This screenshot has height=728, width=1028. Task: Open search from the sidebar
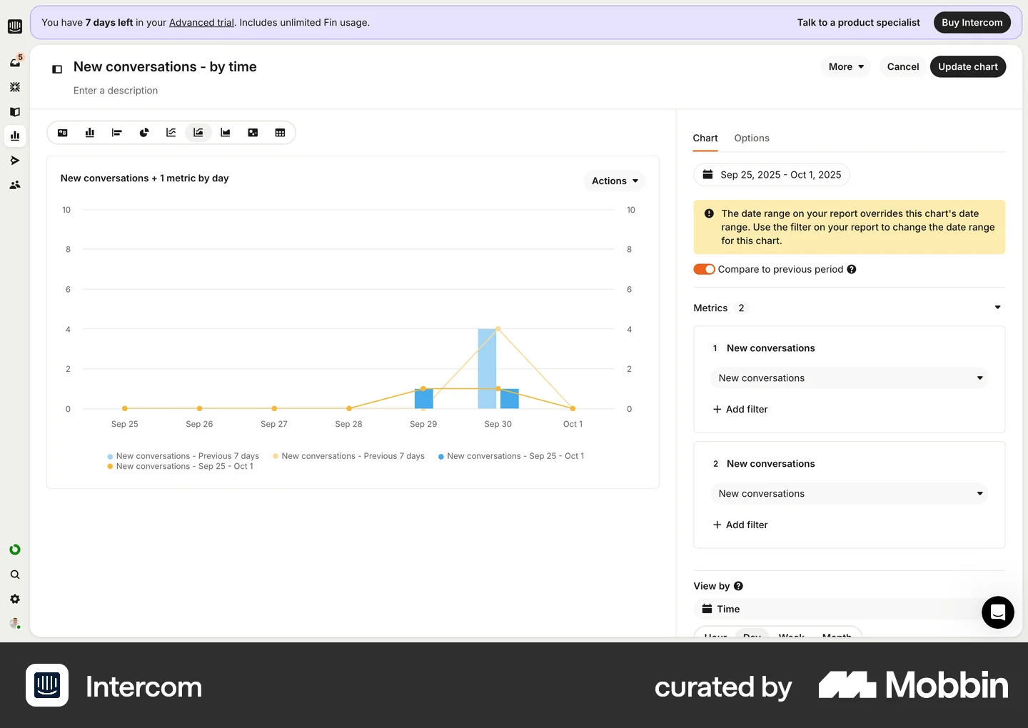click(x=15, y=575)
